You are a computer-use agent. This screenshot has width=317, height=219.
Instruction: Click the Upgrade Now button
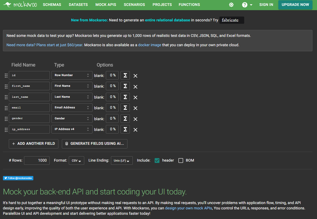click(295, 5)
